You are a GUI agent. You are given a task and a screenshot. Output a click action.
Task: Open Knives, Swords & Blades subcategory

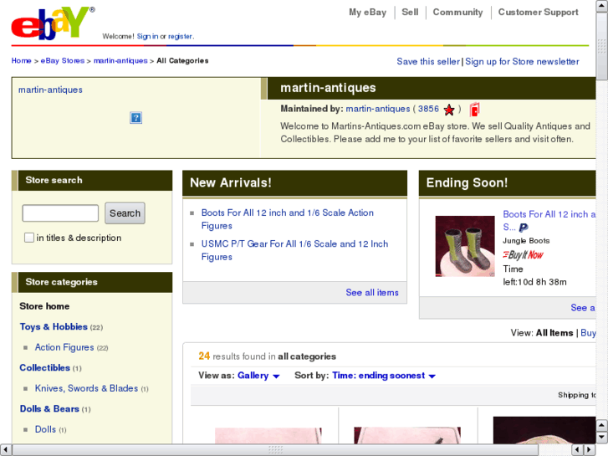86,388
